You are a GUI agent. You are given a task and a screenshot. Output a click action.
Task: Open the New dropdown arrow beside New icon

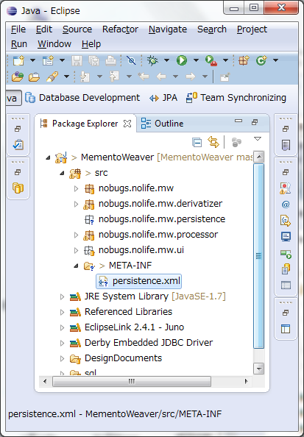point(32,60)
